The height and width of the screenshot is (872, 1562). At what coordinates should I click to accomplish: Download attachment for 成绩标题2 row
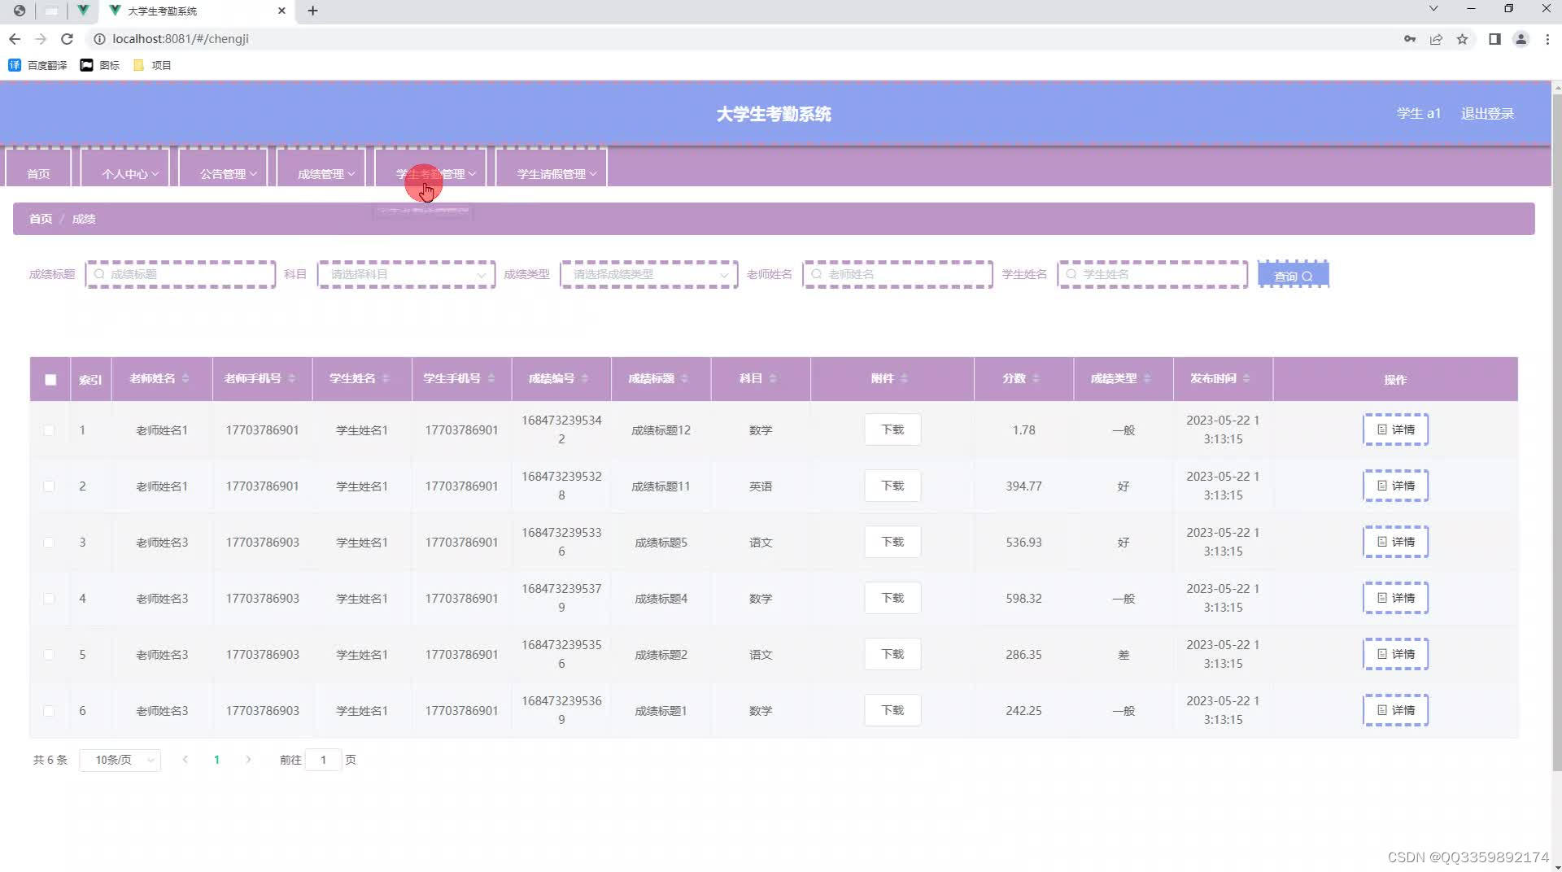click(x=892, y=654)
